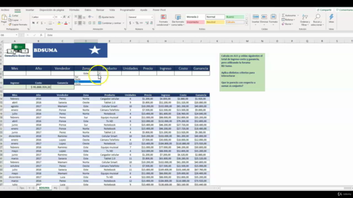Screen dimensions: 353x198
Task: Click the Eliminar cells icon
Action: (x=264, y=17)
